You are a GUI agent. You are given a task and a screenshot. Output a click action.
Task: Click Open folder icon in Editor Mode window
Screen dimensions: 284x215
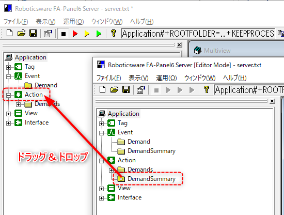[x=114, y=89]
